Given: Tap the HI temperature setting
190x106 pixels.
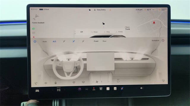Looking at the screenshot, I should (59, 90).
